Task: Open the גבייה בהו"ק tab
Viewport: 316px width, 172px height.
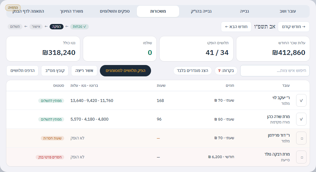Action: coord(201,11)
